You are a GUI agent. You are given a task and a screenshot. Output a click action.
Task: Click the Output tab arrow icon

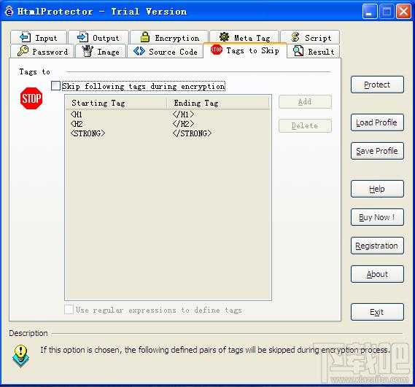[x=82, y=37]
